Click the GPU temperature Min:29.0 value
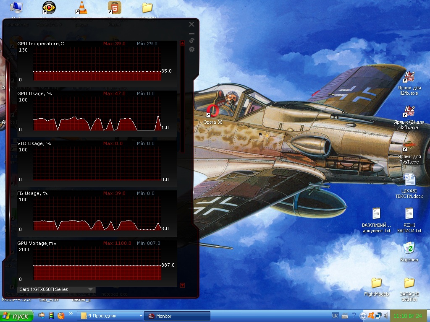The image size is (430, 322). (147, 44)
